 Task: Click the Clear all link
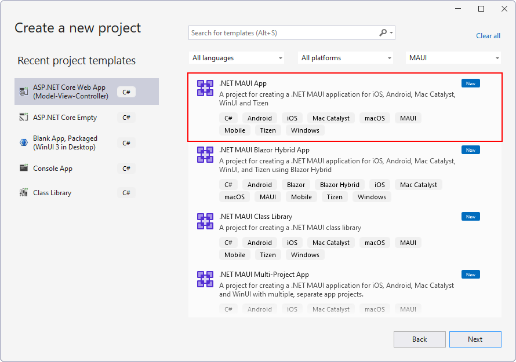point(488,35)
